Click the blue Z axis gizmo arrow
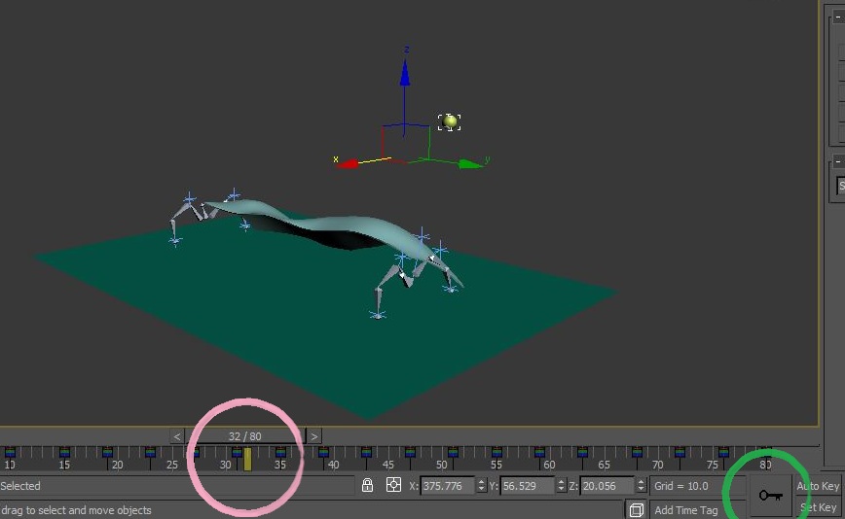Viewport: 845px width, 519px height. (x=406, y=73)
